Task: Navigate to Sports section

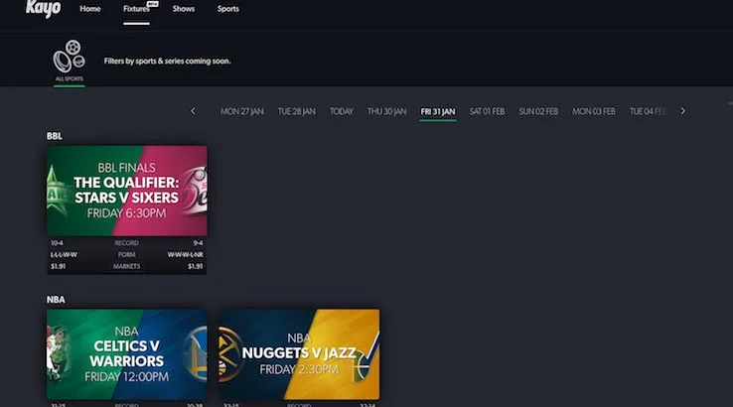Action: coord(227,9)
